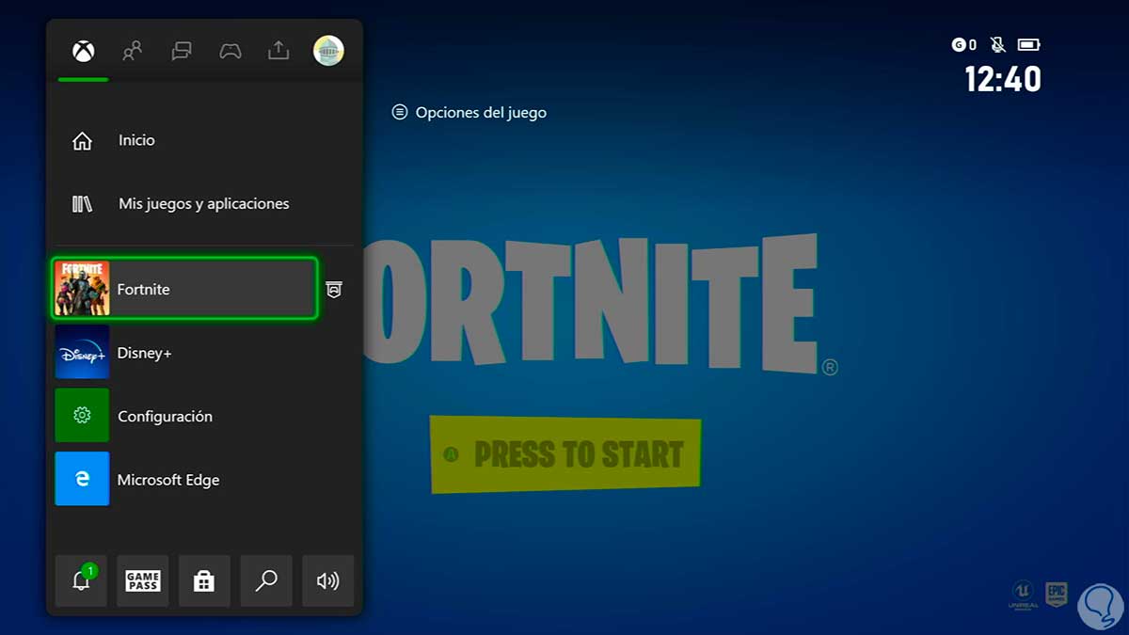Select the Fortnite entry in recent list
The height and width of the screenshot is (635, 1129).
click(184, 289)
